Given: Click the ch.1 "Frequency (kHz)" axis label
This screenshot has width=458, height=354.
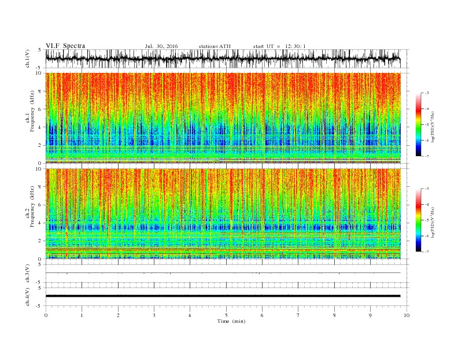Looking at the screenshot, I should 32,111.
